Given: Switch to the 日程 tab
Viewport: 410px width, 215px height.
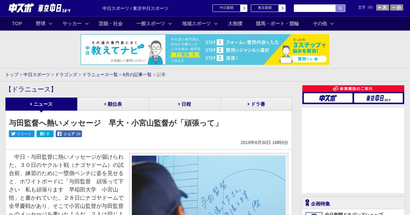Looking at the screenshot, I should point(184,104).
